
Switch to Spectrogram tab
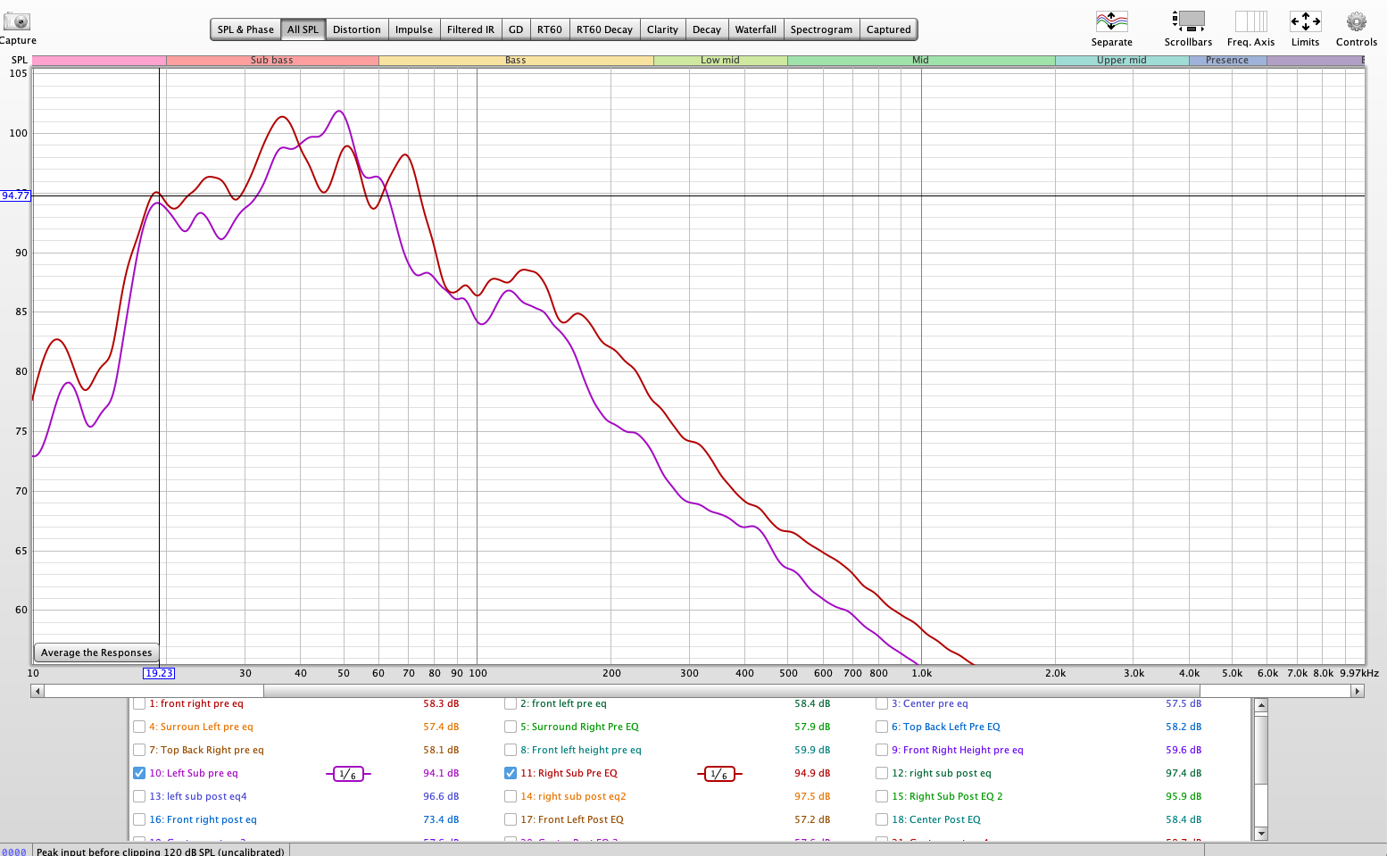click(x=821, y=29)
